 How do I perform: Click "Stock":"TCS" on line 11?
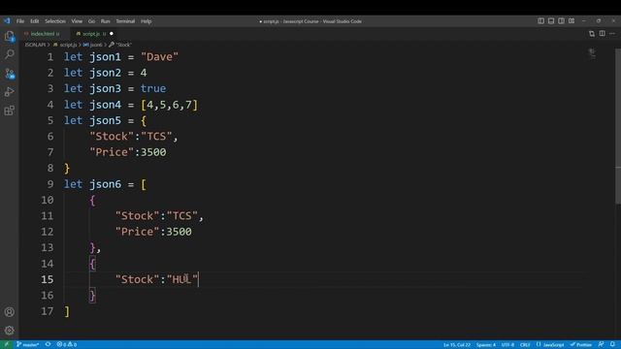coord(156,216)
